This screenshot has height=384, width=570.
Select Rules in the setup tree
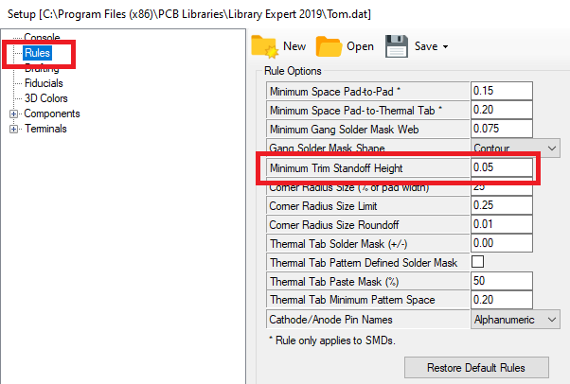[37, 53]
